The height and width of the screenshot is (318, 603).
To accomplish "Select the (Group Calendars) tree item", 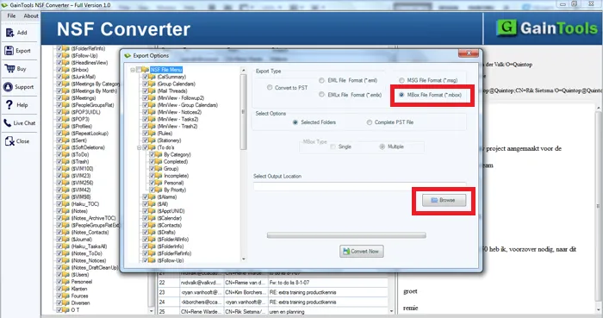I will pyautogui.click(x=176, y=84).
